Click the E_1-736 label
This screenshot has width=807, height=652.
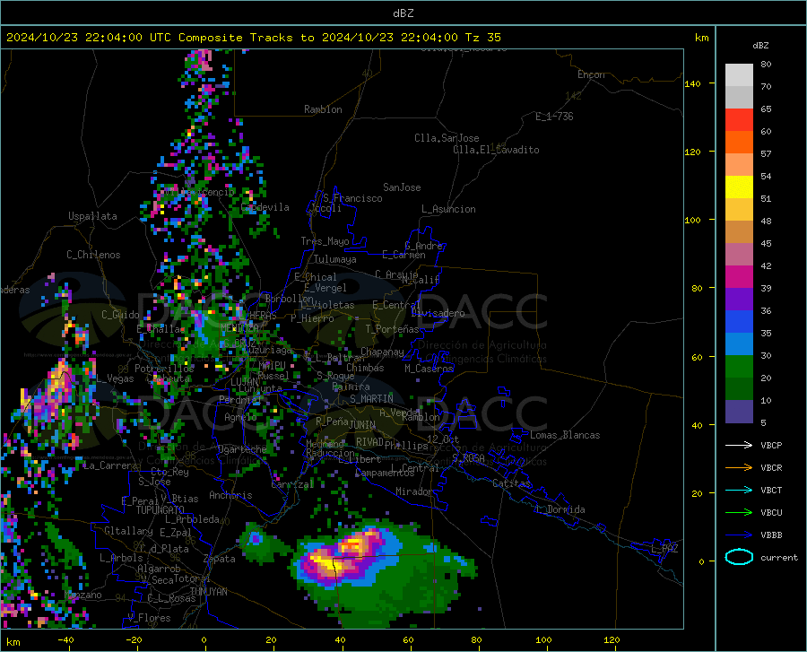[x=554, y=117]
